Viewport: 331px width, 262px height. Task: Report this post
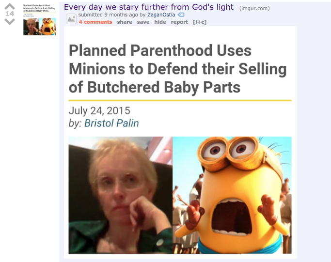click(x=179, y=22)
